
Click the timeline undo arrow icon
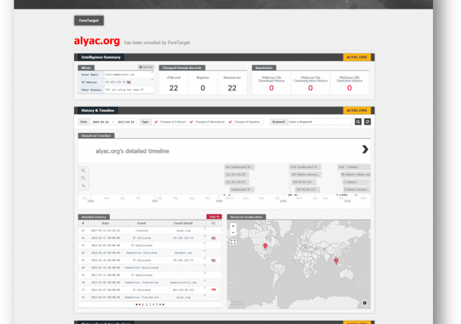[83, 186]
